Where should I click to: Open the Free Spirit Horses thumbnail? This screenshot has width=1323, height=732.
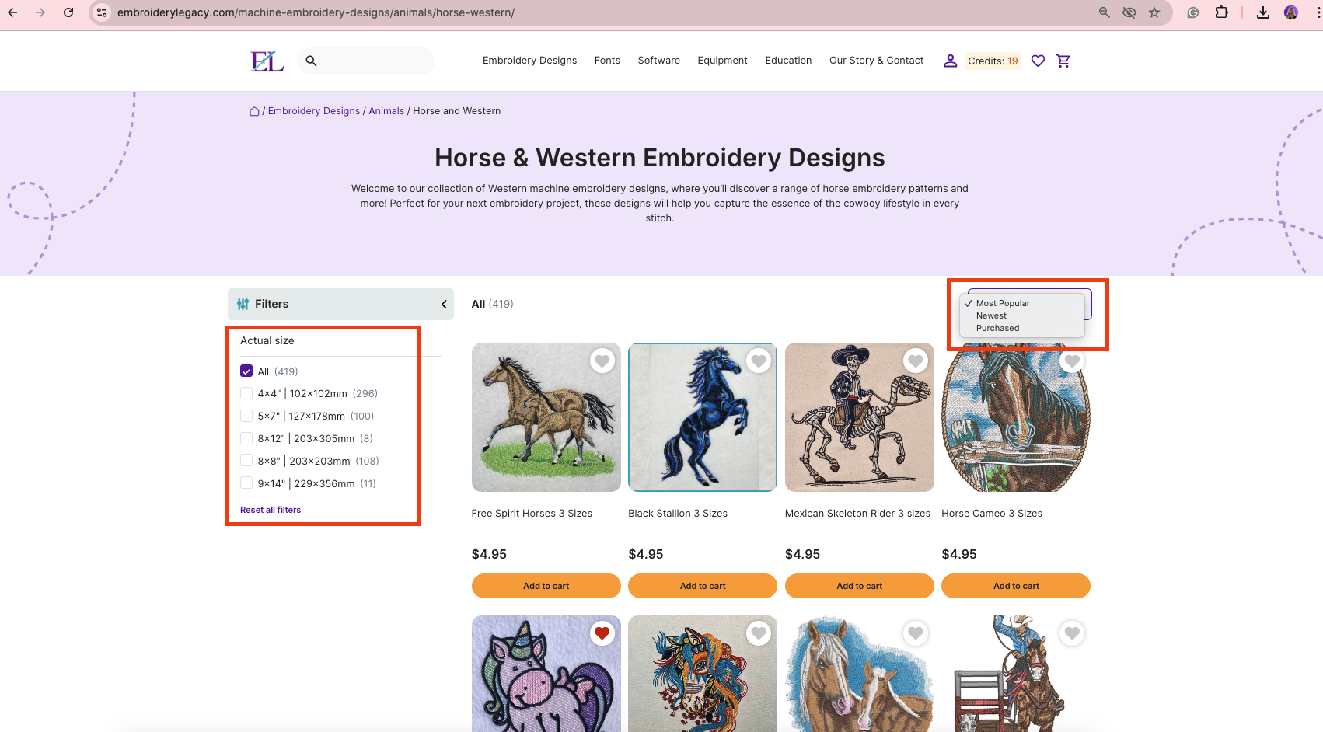[546, 417]
